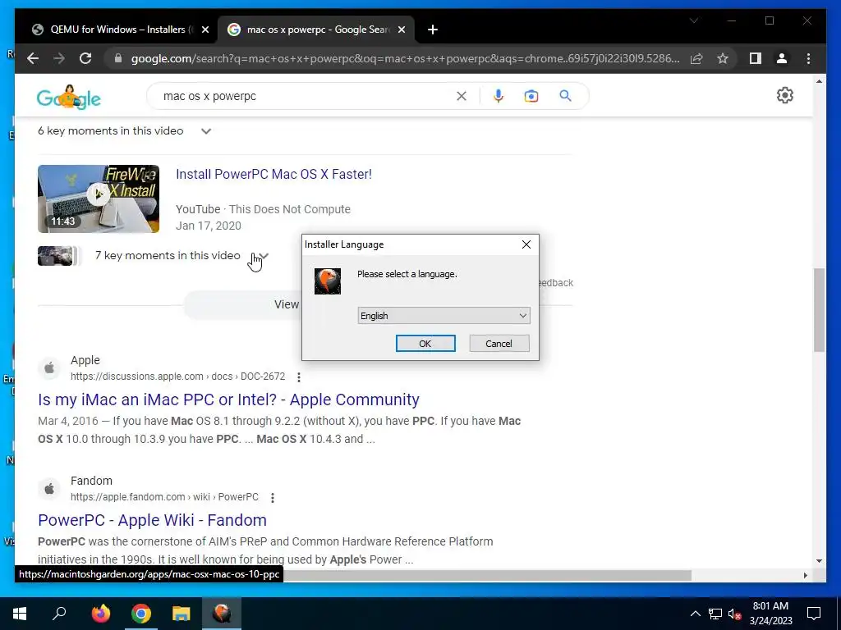The height and width of the screenshot is (630, 841).
Task: Click the scroll right arrow
Action: pos(805,575)
